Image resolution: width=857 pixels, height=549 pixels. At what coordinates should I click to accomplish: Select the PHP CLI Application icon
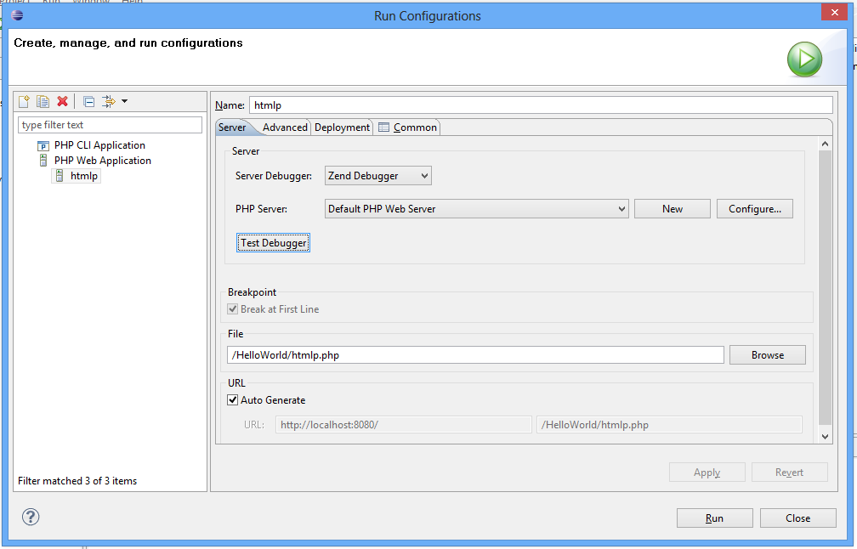click(43, 145)
